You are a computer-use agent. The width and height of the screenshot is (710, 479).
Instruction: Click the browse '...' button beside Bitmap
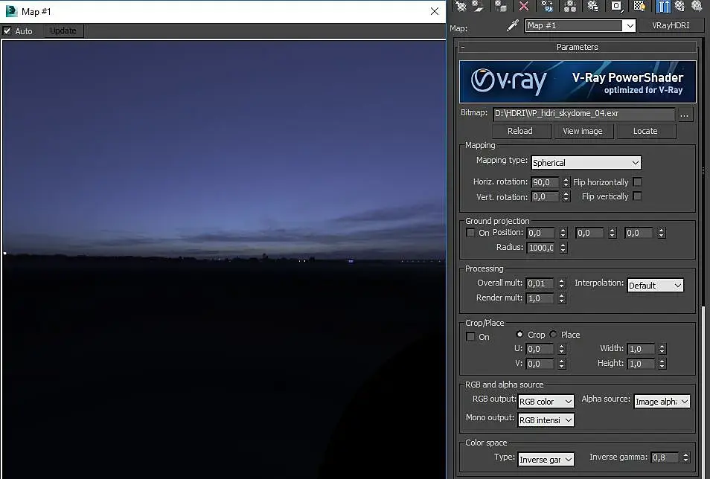tap(684, 115)
